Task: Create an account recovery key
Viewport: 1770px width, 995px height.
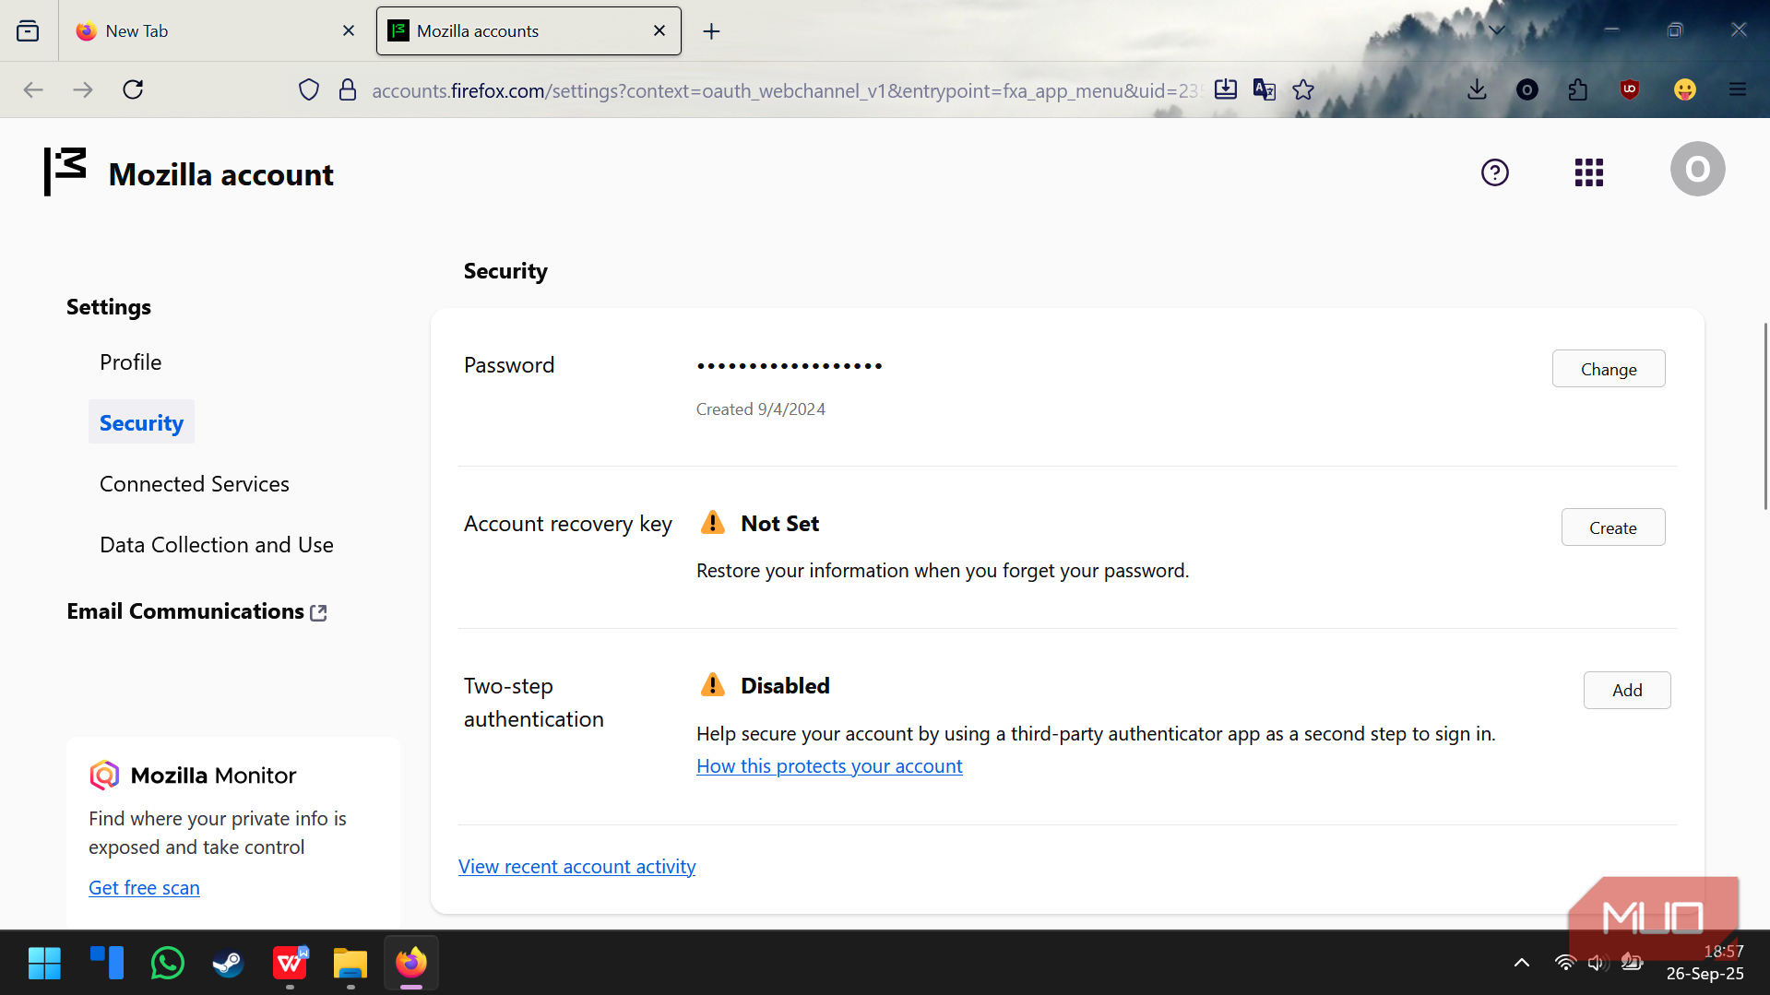Action: coord(1613,527)
